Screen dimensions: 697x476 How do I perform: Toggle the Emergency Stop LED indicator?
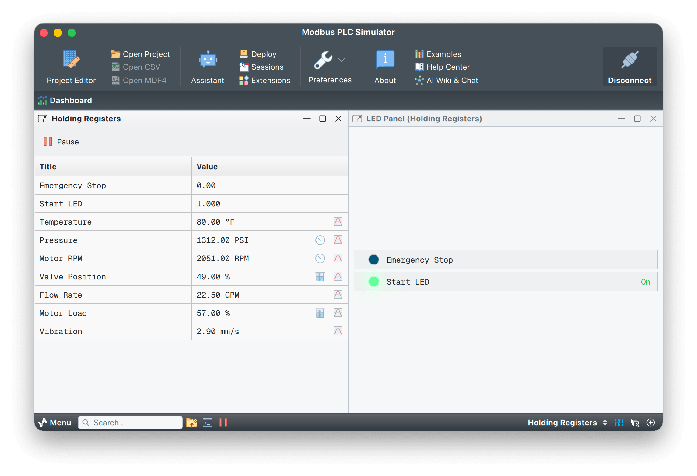coord(373,260)
